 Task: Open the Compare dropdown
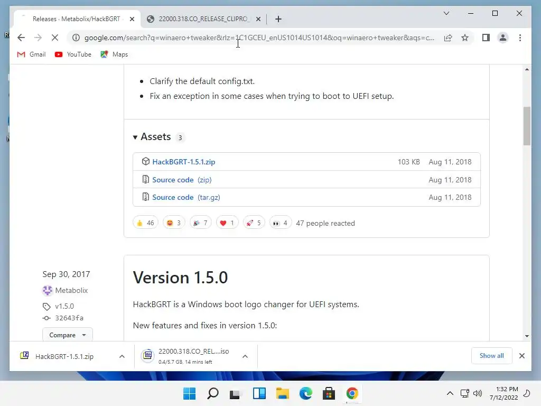[67, 335]
